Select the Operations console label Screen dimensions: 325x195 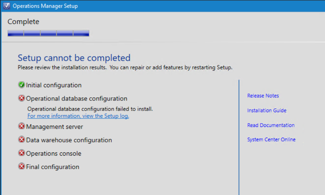tap(54, 153)
